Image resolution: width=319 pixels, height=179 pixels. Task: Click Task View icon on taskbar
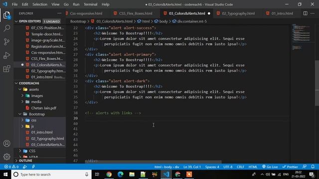[x=97, y=175]
